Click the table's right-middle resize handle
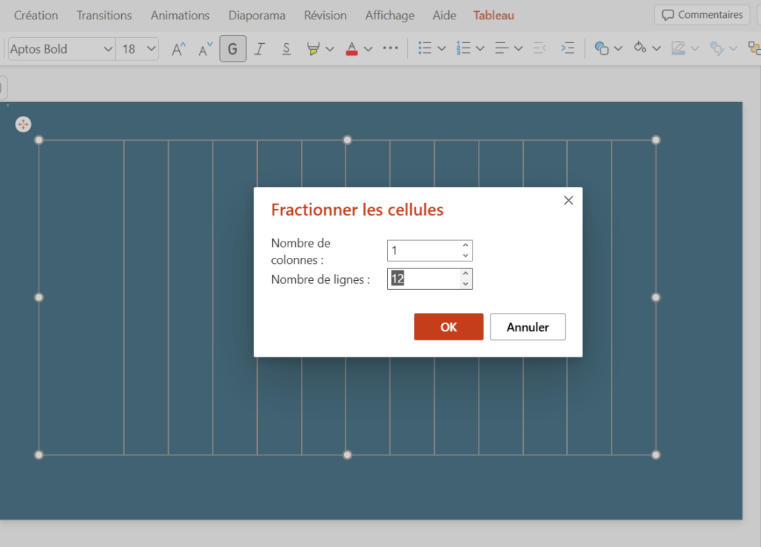The width and height of the screenshot is (761, 547). coord(655,297)
